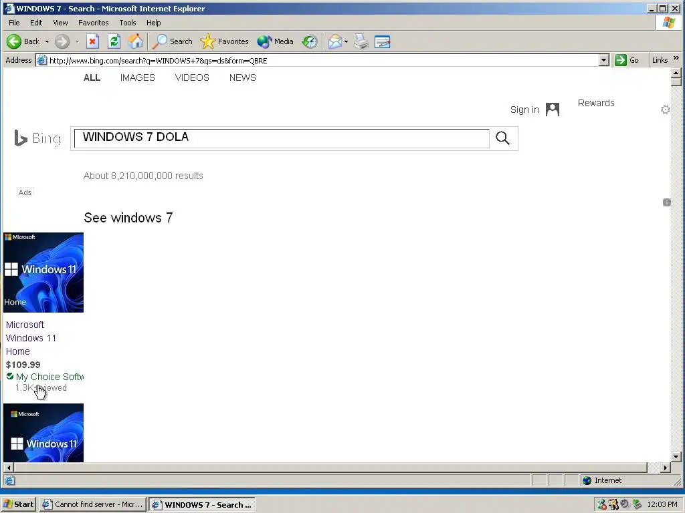Viewport: 685px width, 513px height.
Task: Open the Rewards link
Action: tap(596, 103)
